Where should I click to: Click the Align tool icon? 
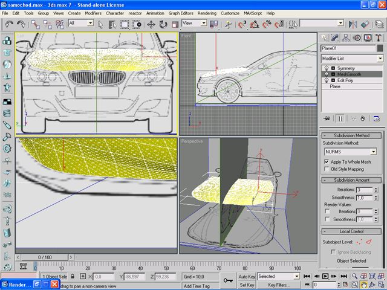[365, 24]
